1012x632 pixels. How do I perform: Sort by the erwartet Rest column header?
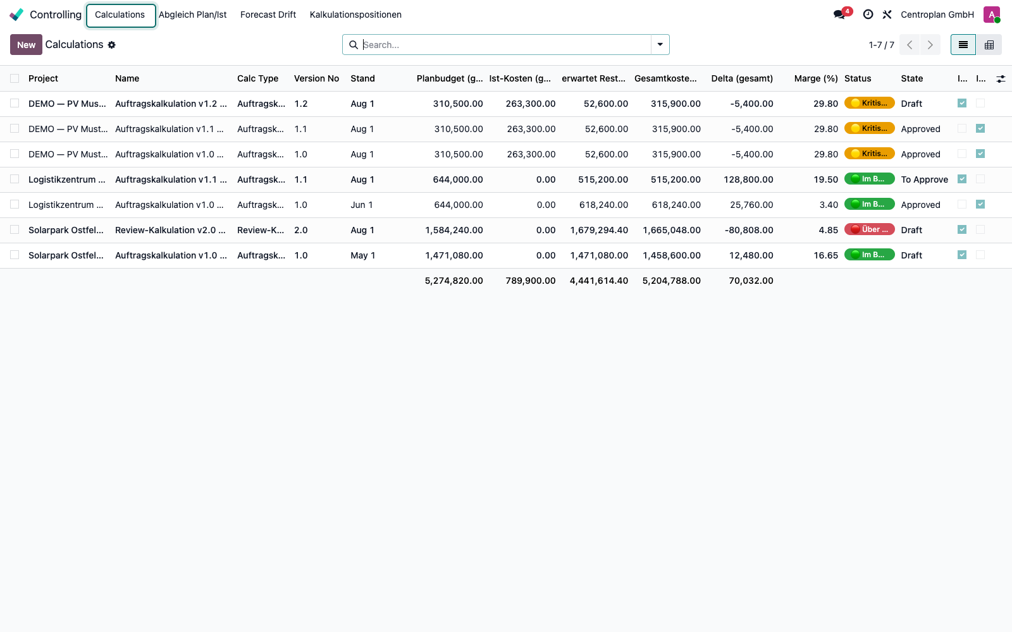593,78
